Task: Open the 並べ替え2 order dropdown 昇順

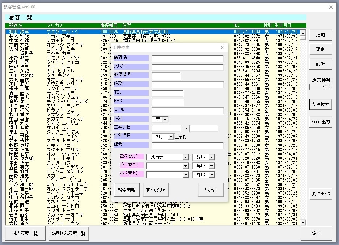Action: coord(212,166)
